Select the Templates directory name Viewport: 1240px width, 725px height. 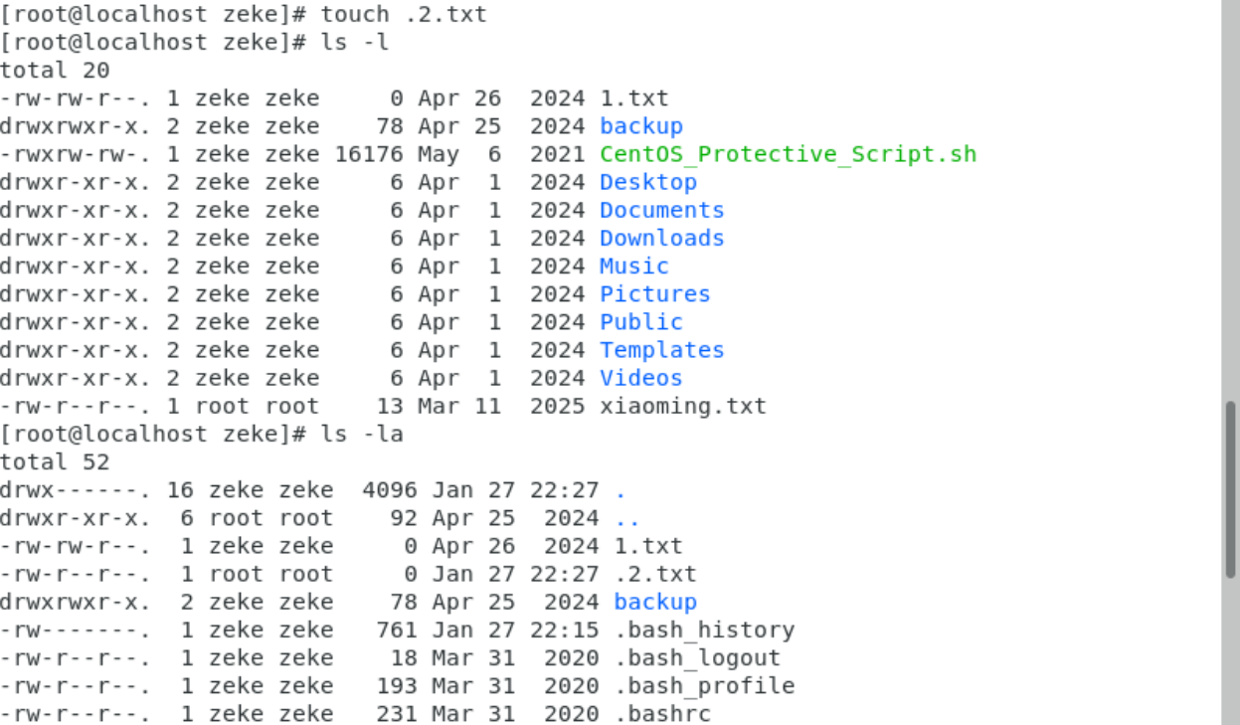661,350
